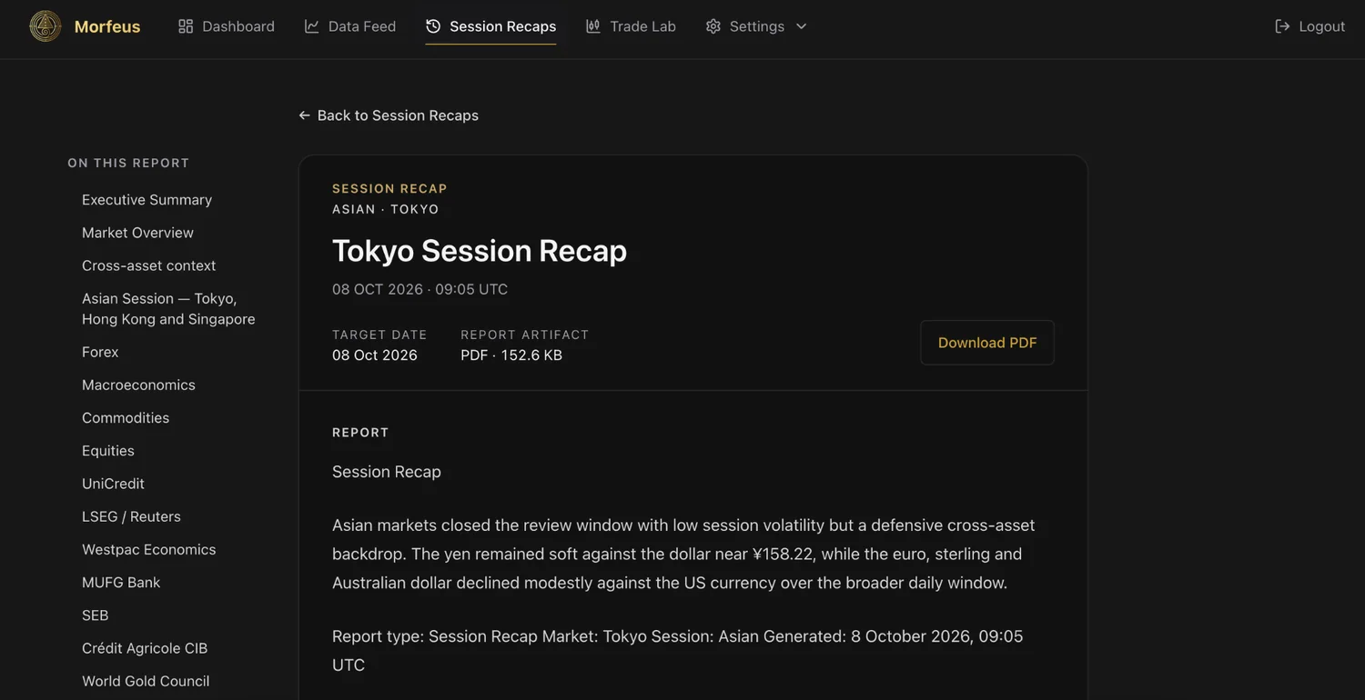Click the Session Recaps history icon
The height and width of the screenshot is (700, 1365).
pos(433,26)
